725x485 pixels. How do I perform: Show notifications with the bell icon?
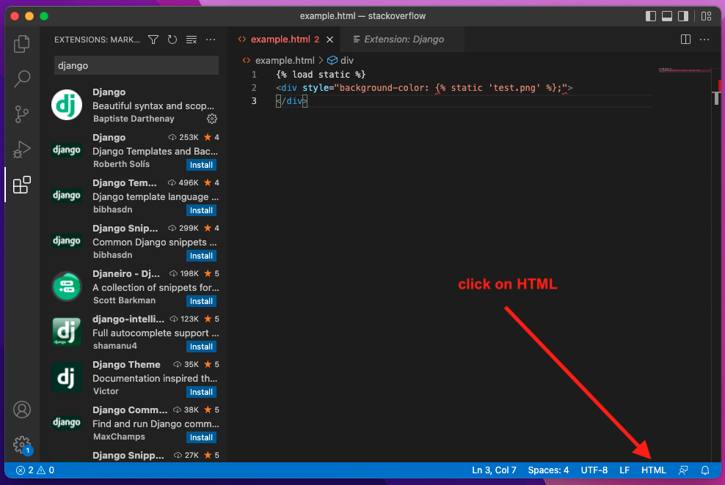[x=705, y=470]
